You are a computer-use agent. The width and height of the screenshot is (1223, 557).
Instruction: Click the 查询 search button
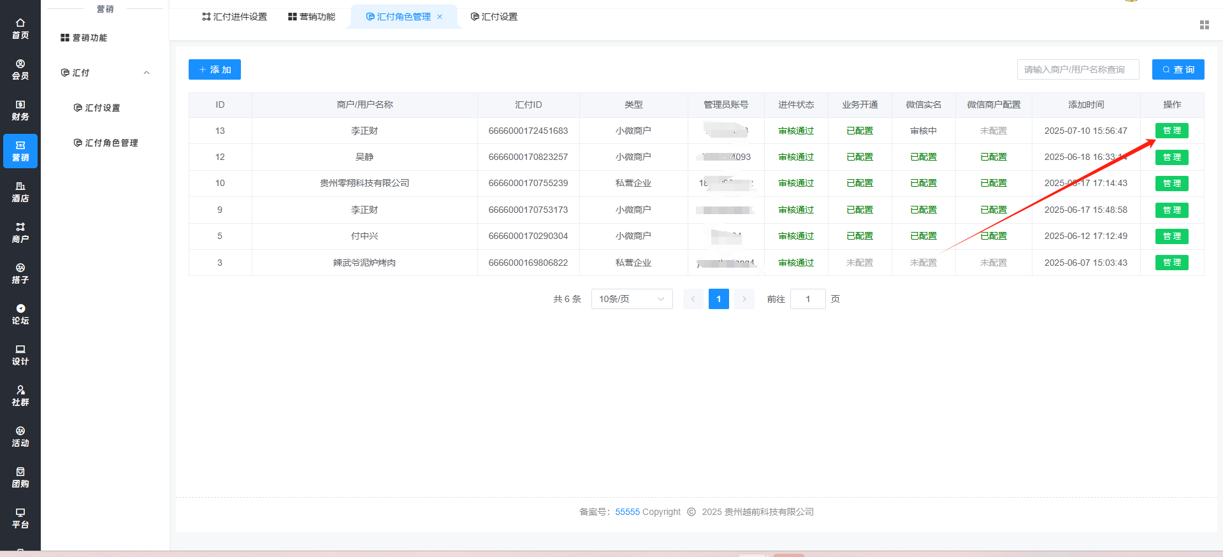tap(1178, 69)
